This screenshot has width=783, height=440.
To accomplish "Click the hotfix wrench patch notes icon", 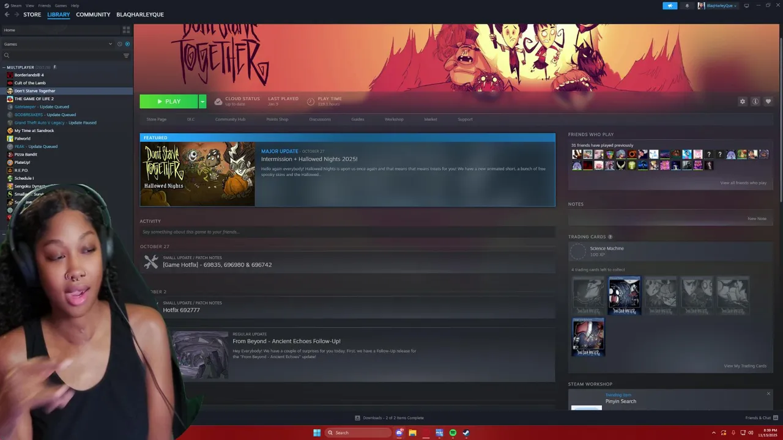I will pos(151,262).
